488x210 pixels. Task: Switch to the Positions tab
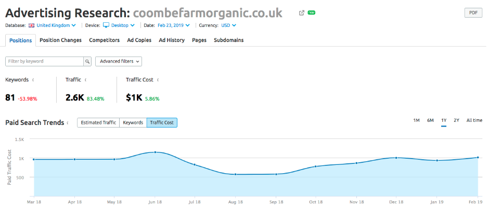tap(20, 40)
